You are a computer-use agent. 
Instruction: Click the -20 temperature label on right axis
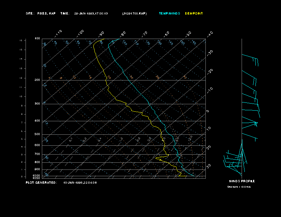[210, 72]
